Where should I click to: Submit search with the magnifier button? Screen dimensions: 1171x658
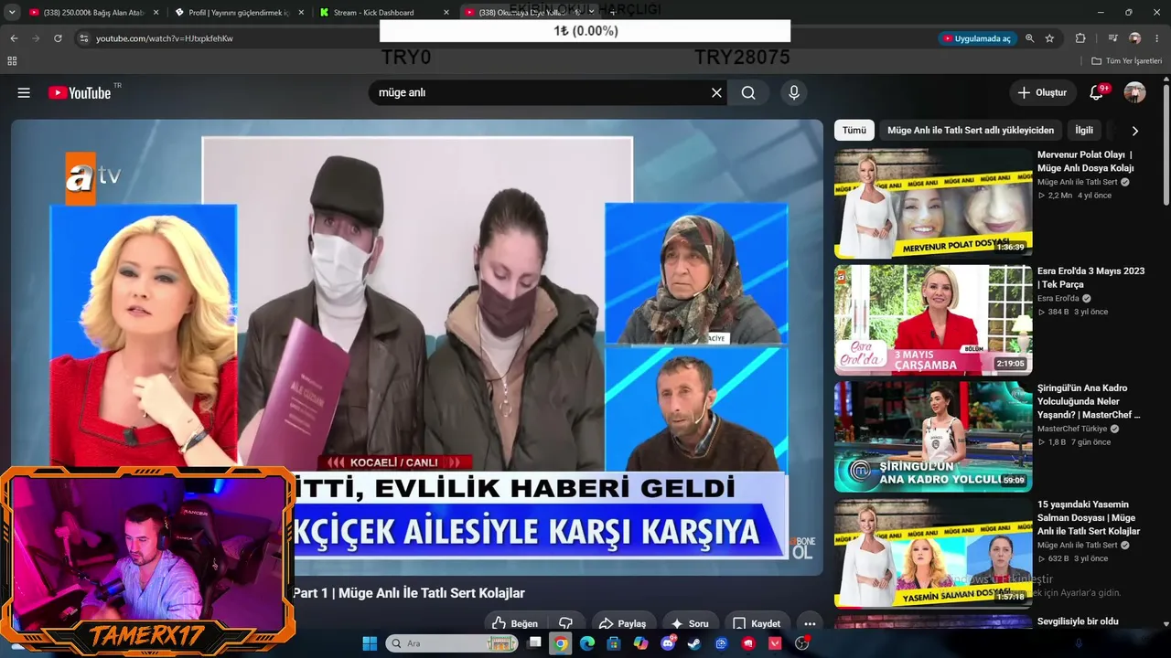[x=748, y=92]
